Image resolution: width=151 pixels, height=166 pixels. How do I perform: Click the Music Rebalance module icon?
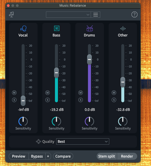11,14
